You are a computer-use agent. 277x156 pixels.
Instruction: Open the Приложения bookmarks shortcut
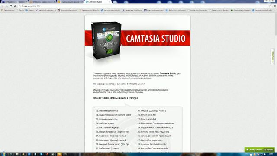8,10
